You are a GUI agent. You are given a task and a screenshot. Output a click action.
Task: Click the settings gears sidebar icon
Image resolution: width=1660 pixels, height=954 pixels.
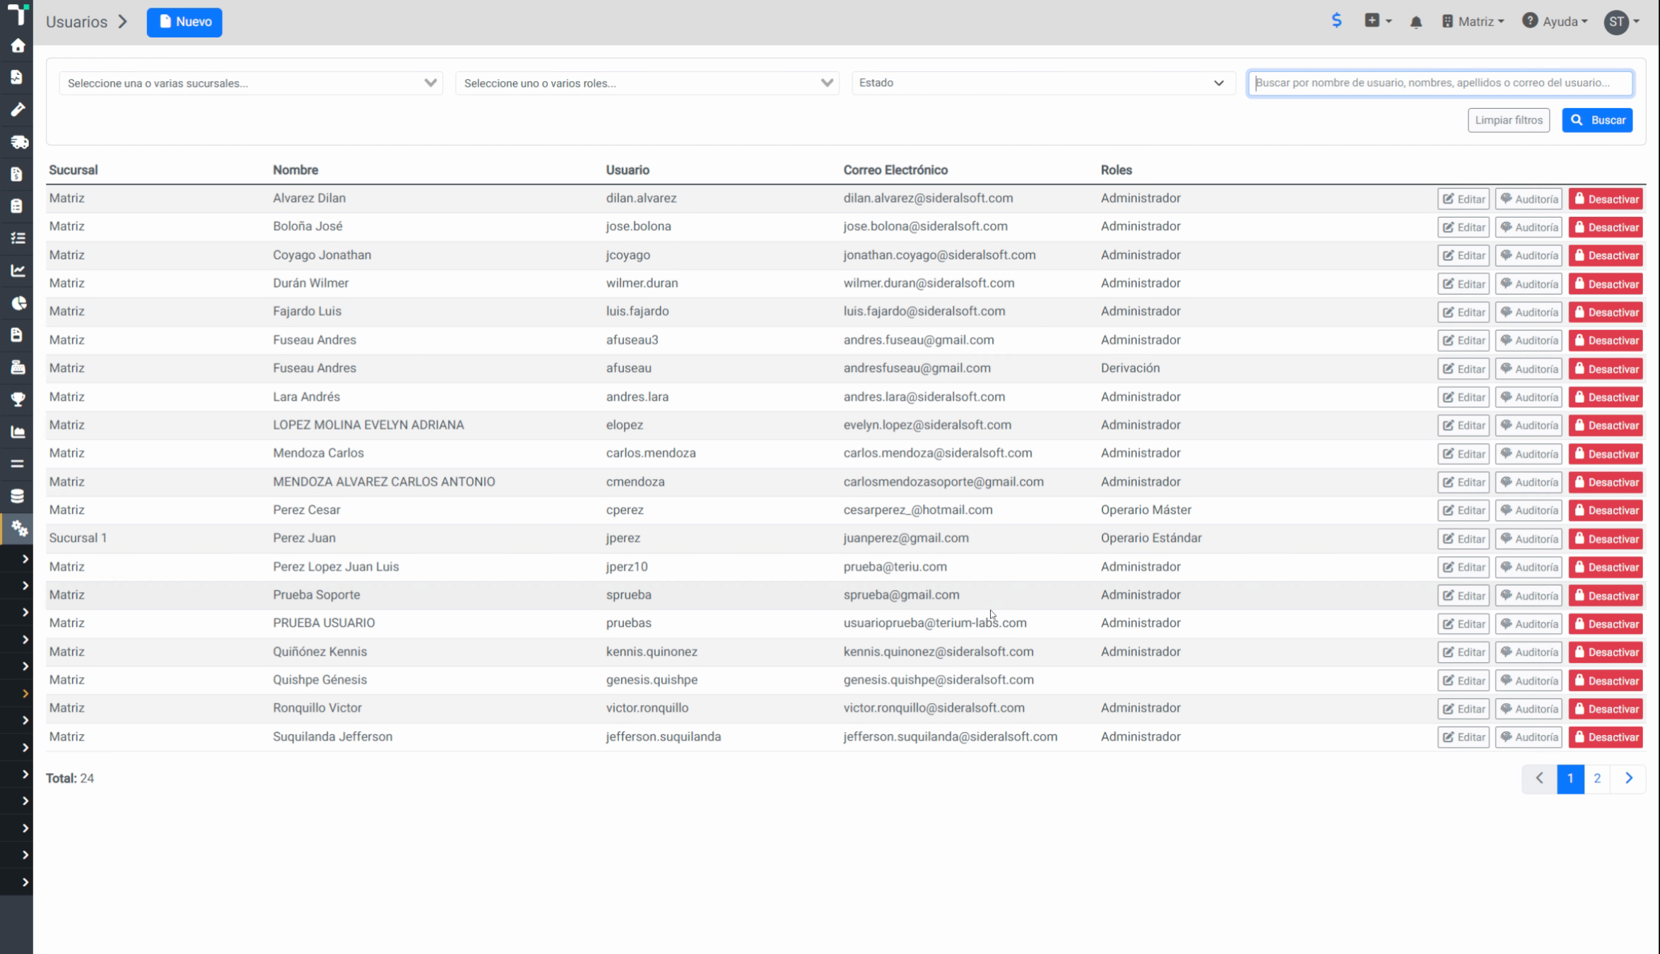[18, 528]
